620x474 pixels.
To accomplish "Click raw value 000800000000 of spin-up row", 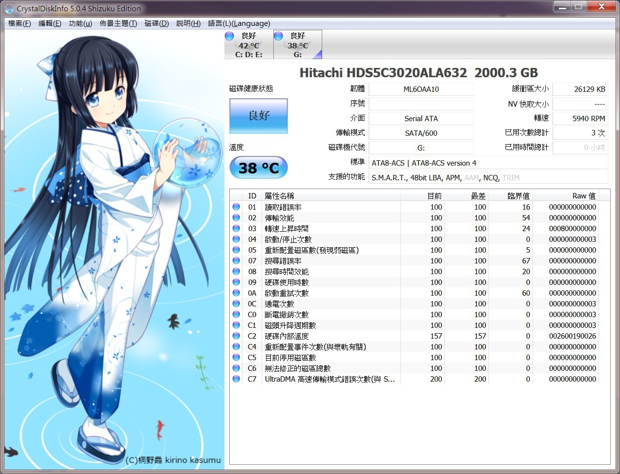I will pos(572,228).
